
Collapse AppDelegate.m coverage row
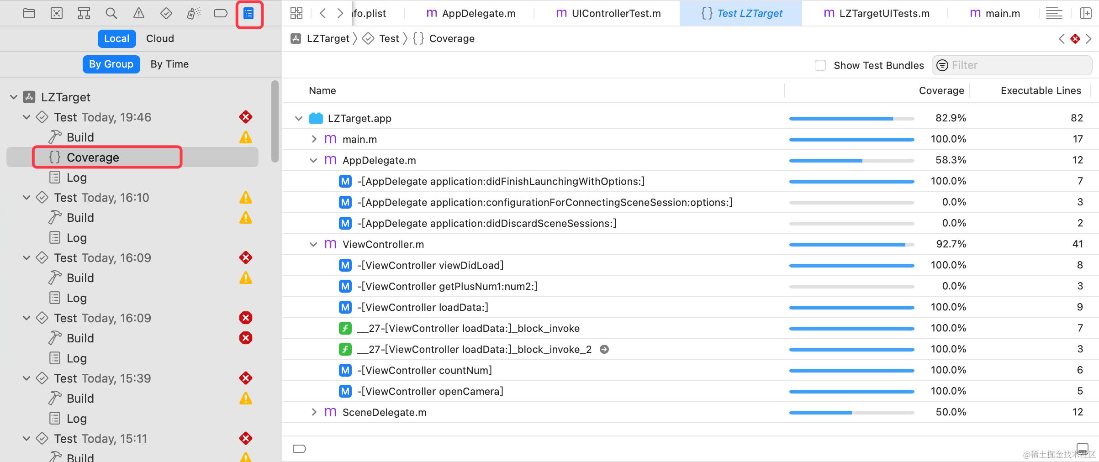pos(313,161)
